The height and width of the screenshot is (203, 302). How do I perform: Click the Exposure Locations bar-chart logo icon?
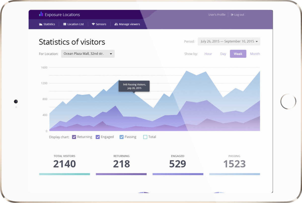(41, 14)
